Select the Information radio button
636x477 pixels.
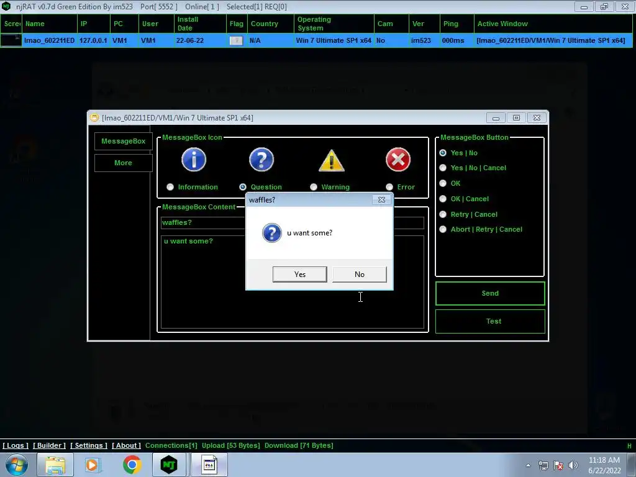(x=170, y=187)
